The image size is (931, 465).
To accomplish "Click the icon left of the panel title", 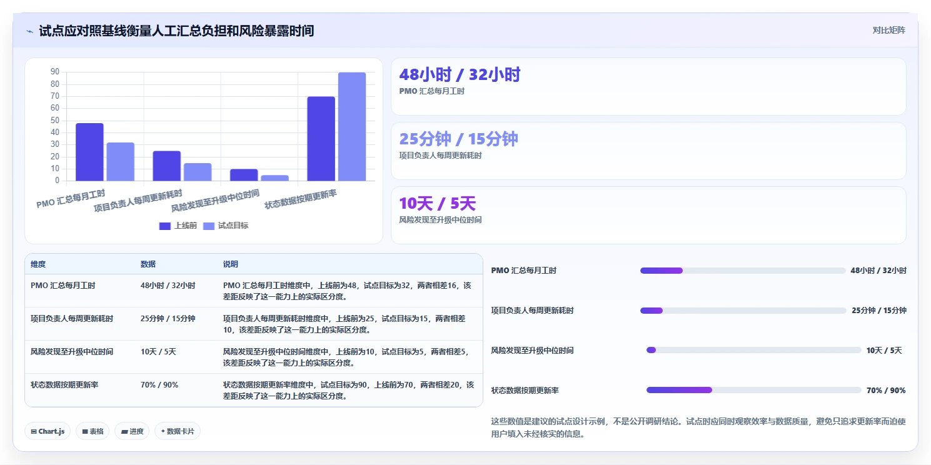I will tap(29, 31).
